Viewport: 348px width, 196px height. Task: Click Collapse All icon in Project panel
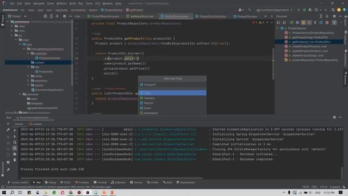[57, 16]
